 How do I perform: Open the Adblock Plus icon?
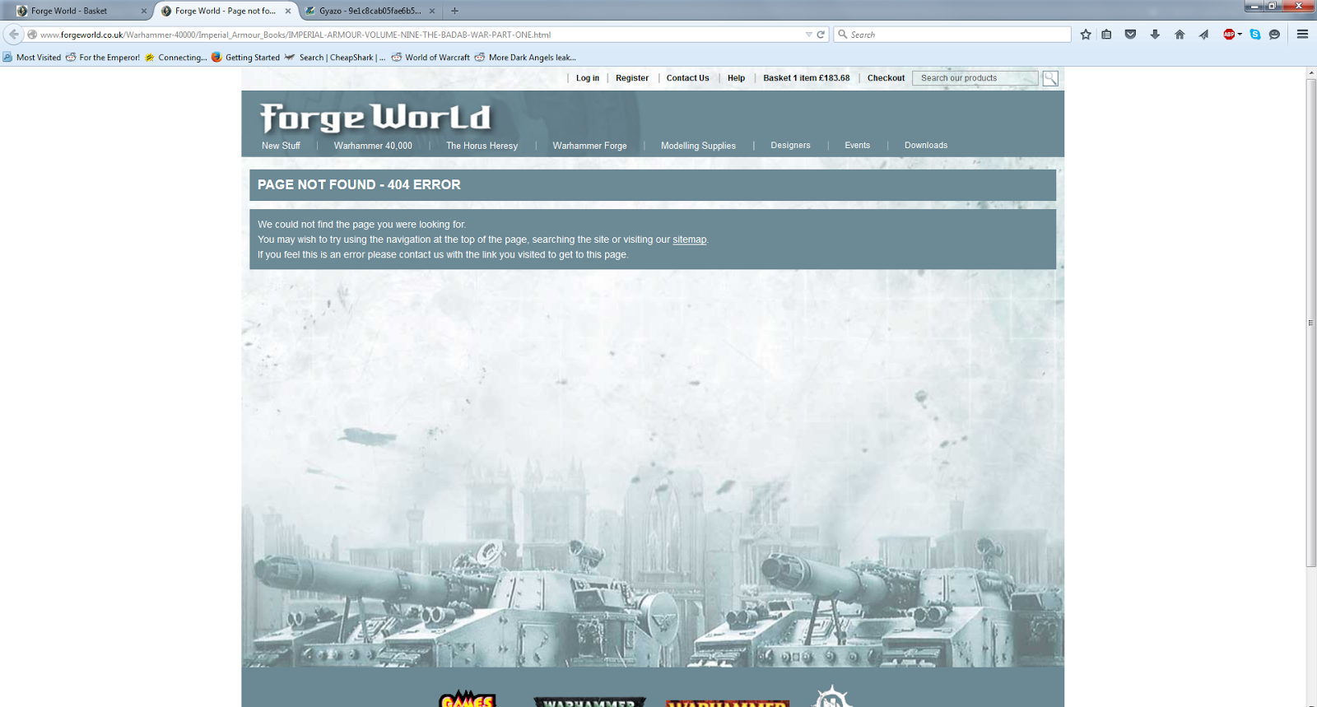point(1229,35)
